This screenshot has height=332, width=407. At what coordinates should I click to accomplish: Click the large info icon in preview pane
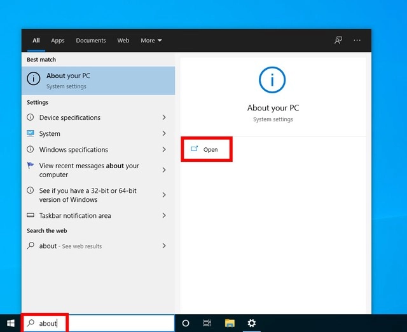click(272, 80)
